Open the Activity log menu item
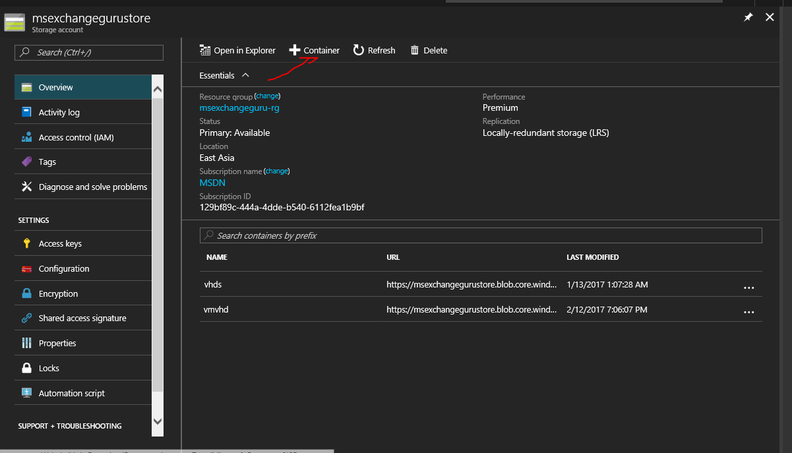 click(x=83, y=112)
